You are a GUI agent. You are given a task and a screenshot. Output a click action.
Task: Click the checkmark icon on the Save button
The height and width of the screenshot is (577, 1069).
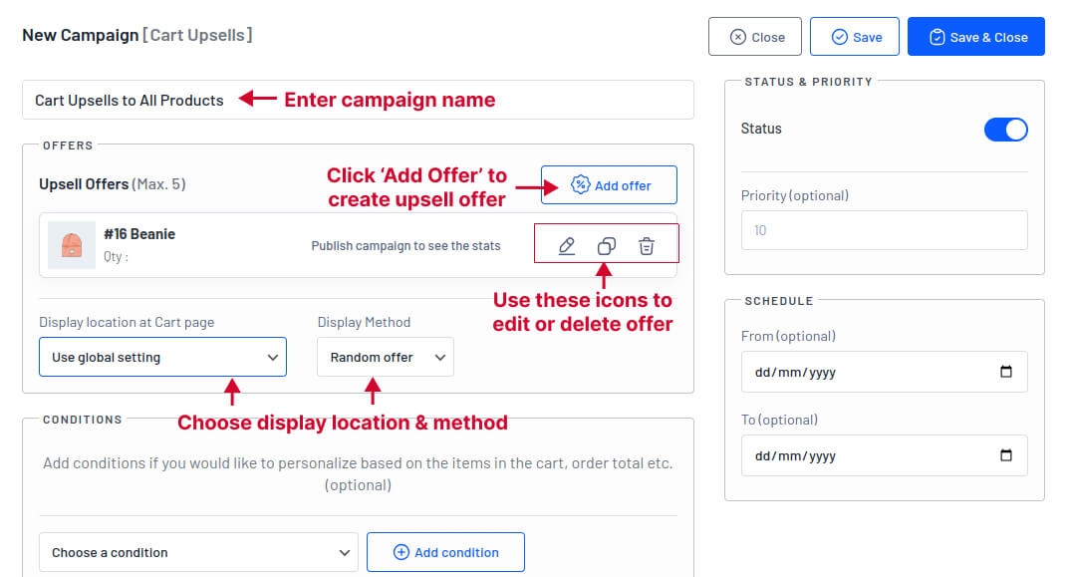838,36
